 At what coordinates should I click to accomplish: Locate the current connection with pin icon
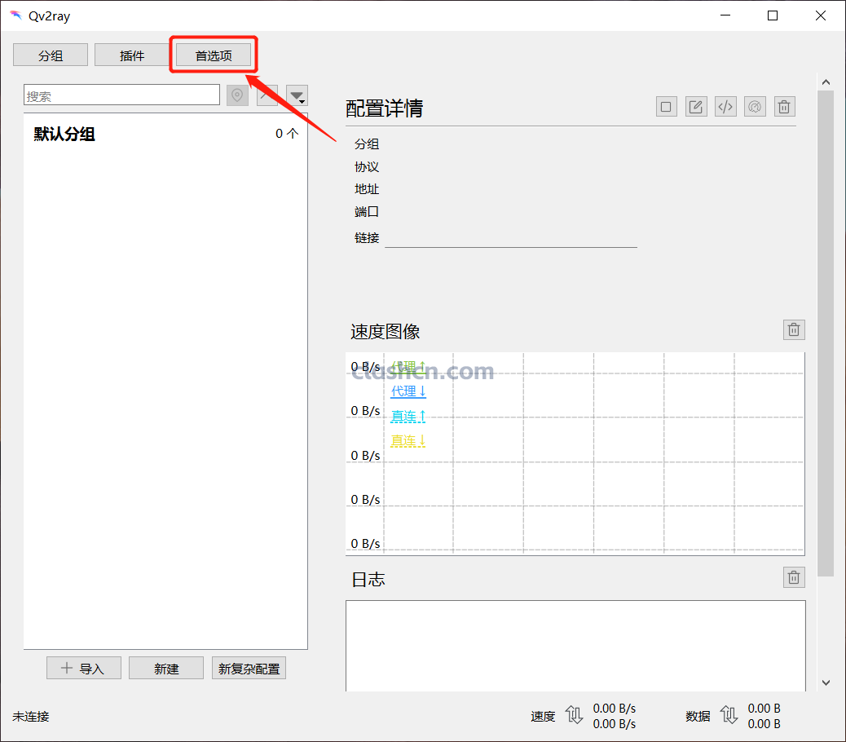pyautogui.click(x=237, y=95)
